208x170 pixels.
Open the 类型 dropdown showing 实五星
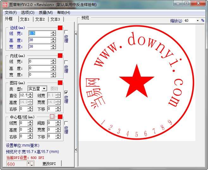(37, 89)
